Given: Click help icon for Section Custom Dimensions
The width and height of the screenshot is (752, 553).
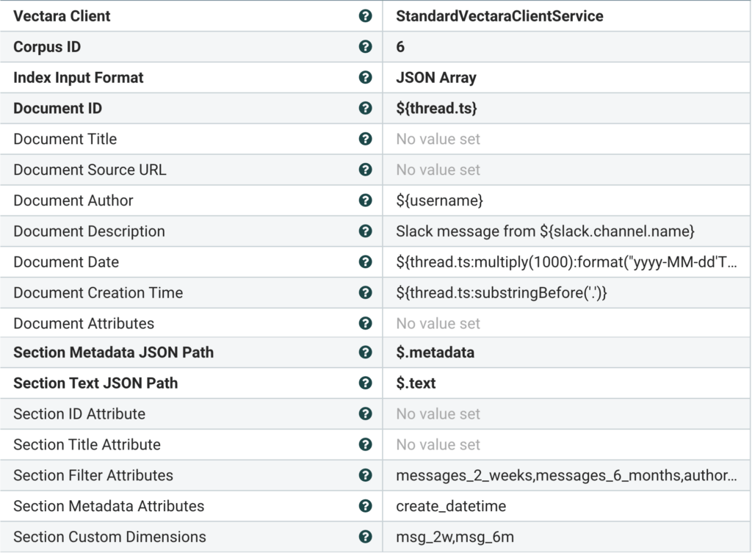Looking at the screenshot, I should 365,537.
